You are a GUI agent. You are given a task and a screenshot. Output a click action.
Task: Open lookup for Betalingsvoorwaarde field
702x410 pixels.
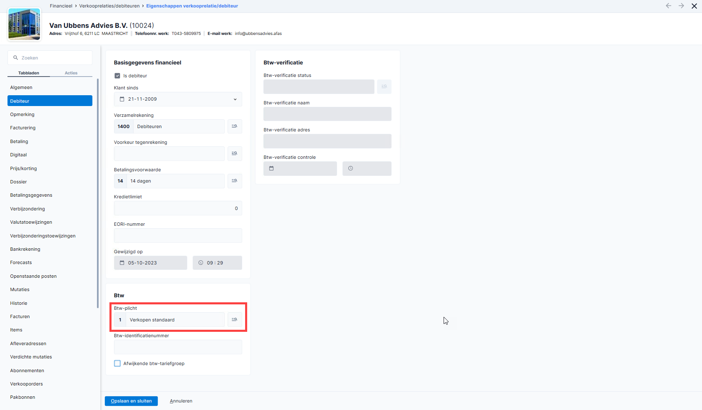235,181
